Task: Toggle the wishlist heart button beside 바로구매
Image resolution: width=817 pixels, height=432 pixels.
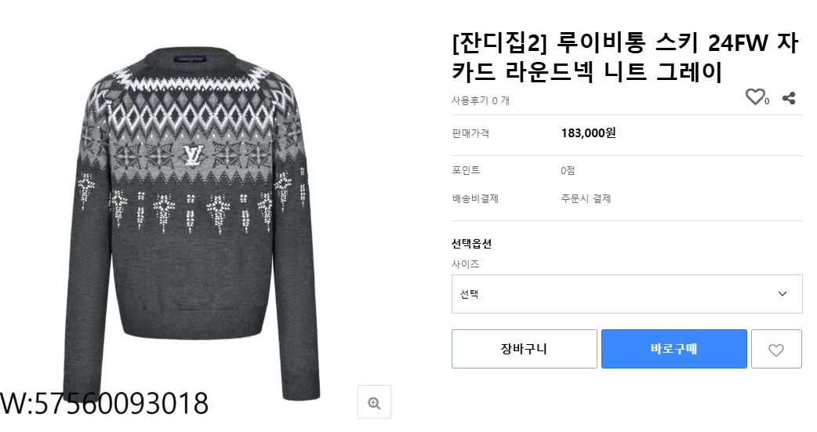Action: click(776, 350)
